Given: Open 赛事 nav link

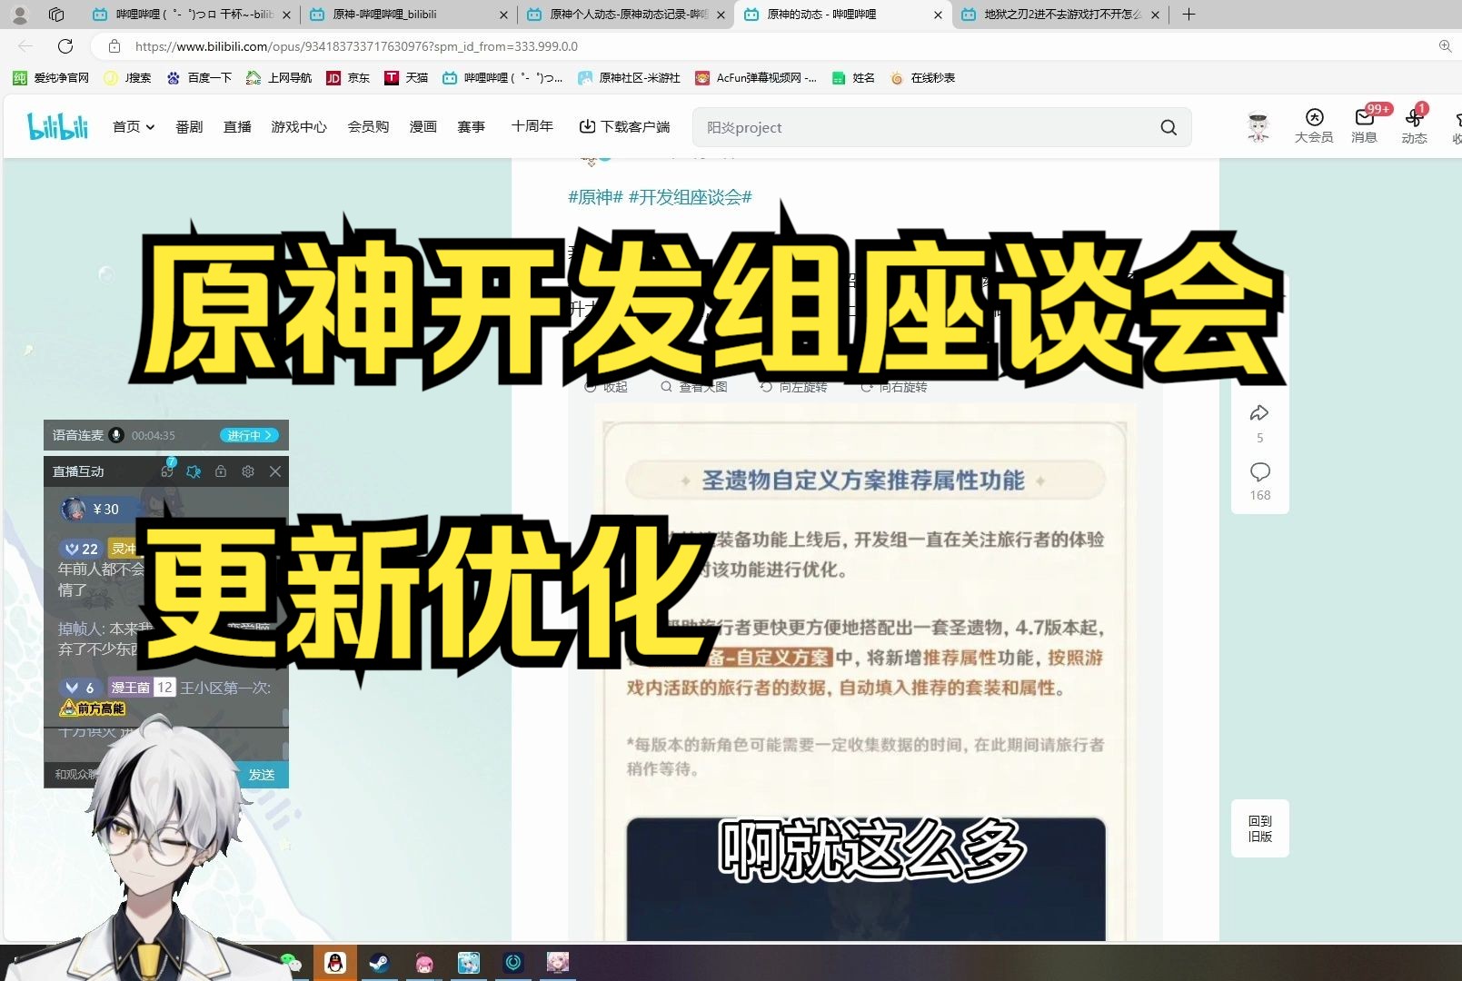Looking at the screenshot, I should (x=471, y=127).
